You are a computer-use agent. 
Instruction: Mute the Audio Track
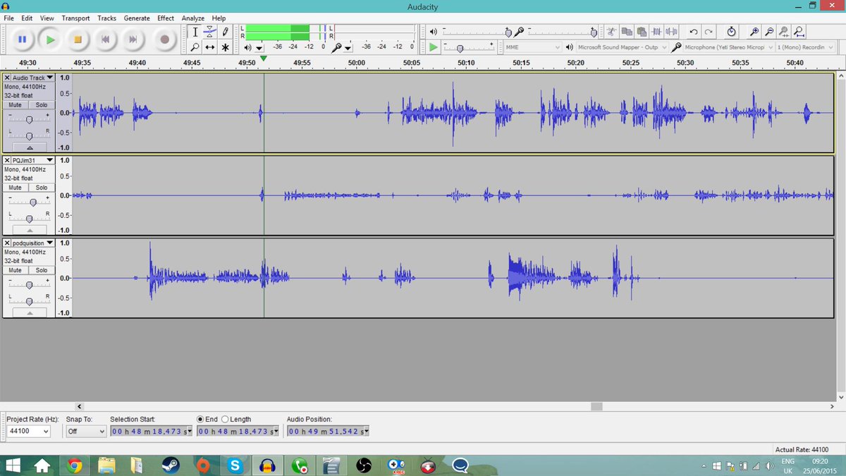(x=16, y=104)
